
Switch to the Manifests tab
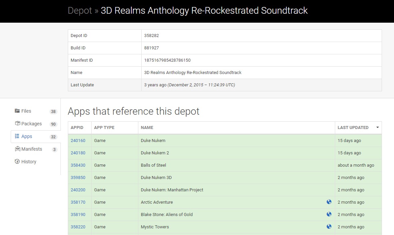tap(32, 149)
